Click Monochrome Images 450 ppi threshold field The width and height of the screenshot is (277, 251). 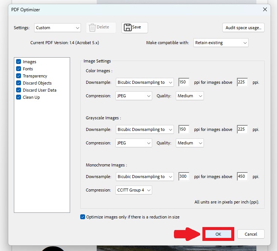point(242,176)
